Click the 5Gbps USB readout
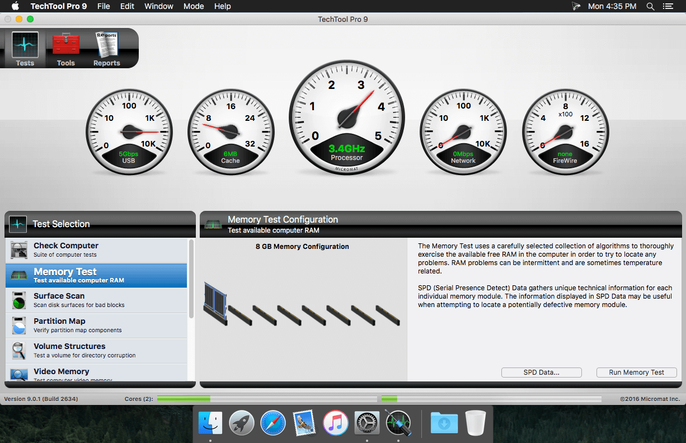 point(129,154)
